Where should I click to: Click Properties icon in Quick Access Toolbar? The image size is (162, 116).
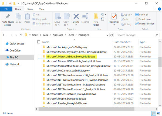click(x=10, y=4)
